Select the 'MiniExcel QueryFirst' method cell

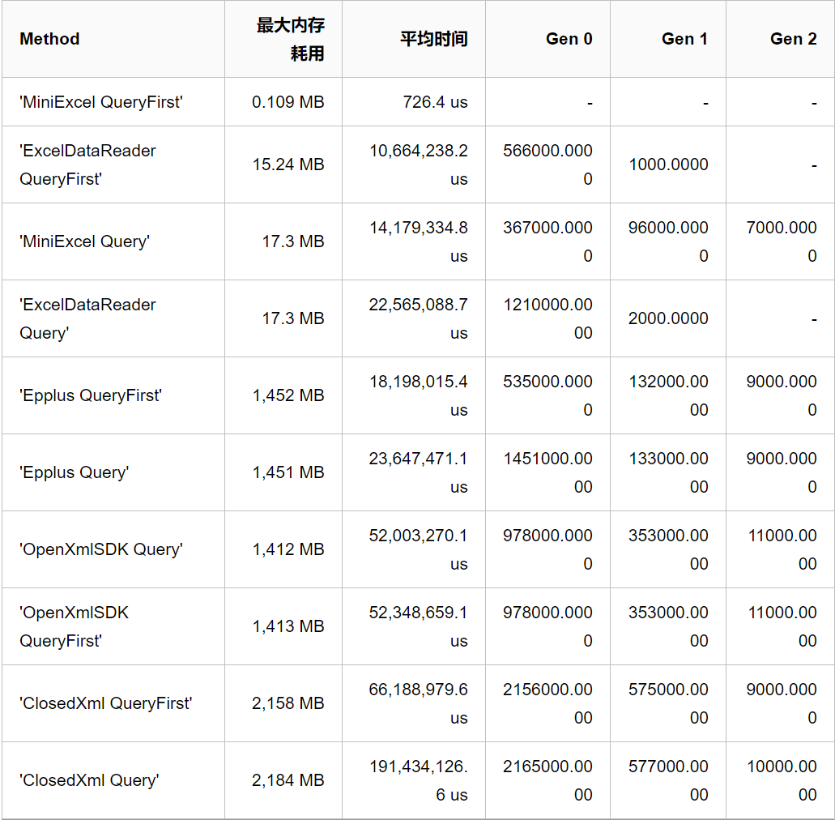(x=101, y=102)
